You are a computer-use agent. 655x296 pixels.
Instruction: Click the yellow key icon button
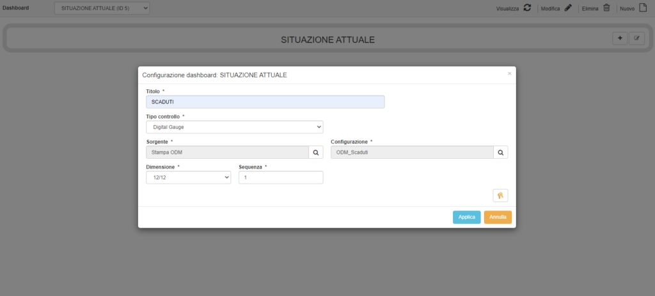500,196
